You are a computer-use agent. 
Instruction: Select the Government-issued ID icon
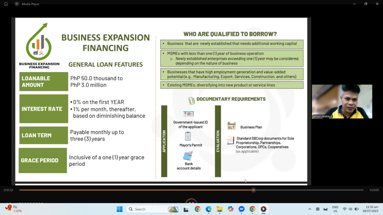pyautogui.click(x=188, y=114)
